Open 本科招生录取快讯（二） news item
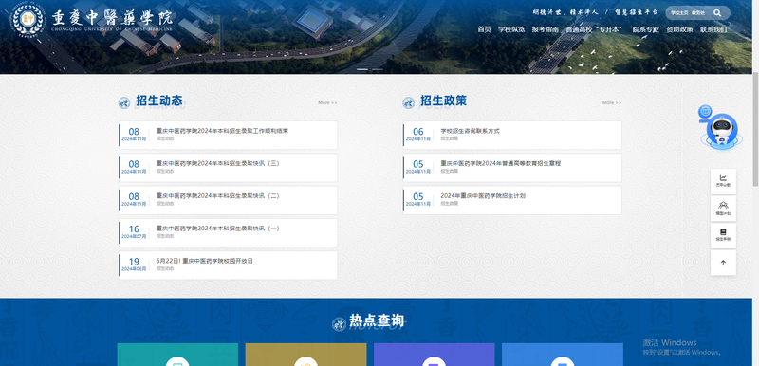Screen dimensions: 759x366 coord(228,200)
